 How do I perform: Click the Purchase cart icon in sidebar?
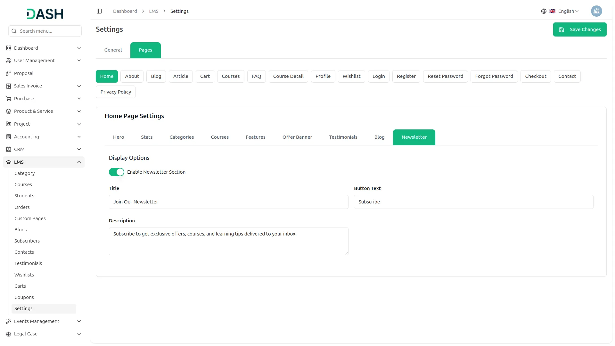click(x=9, y=99)
